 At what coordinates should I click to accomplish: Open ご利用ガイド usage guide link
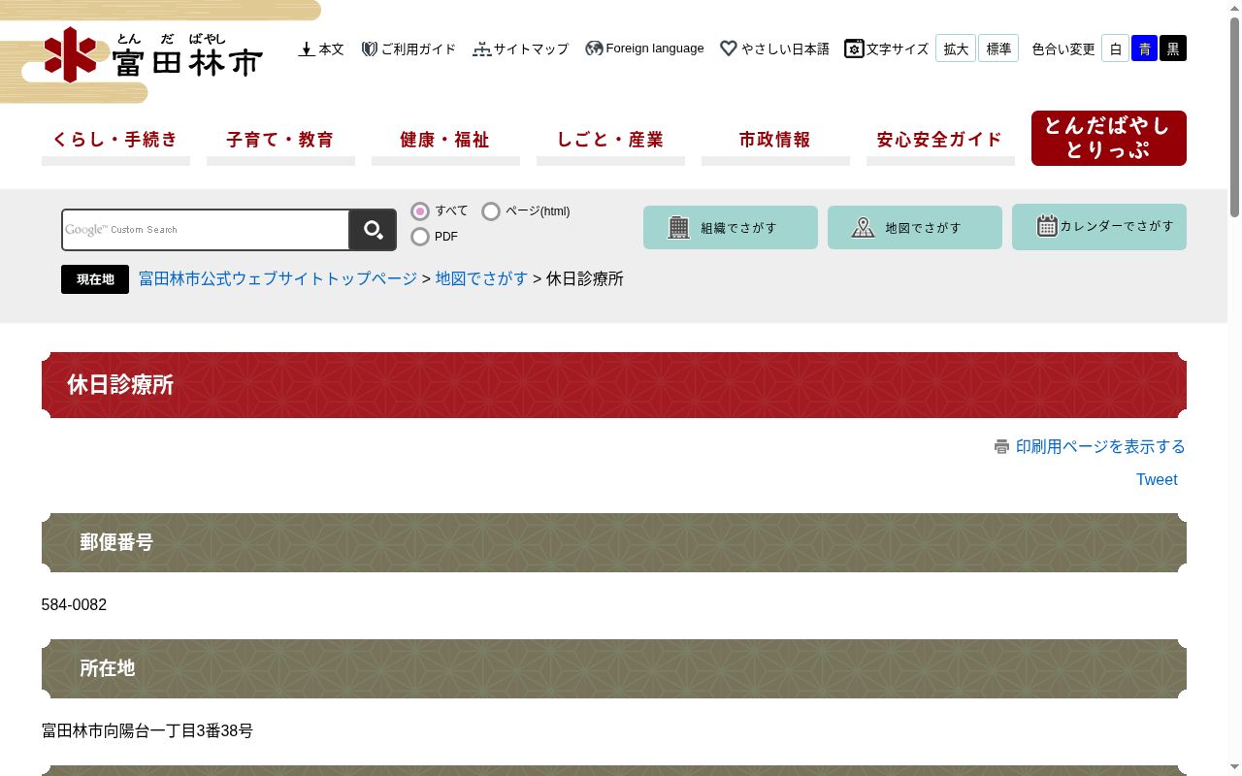[x=409, y=48]
